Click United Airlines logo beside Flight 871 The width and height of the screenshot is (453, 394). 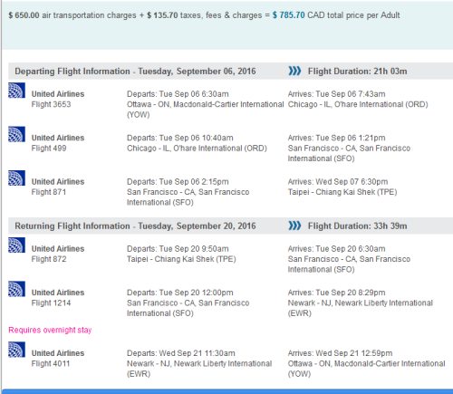tap(16, 178)
